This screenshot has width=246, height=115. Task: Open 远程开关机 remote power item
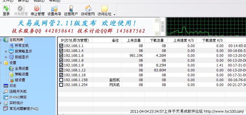[18, 91]
